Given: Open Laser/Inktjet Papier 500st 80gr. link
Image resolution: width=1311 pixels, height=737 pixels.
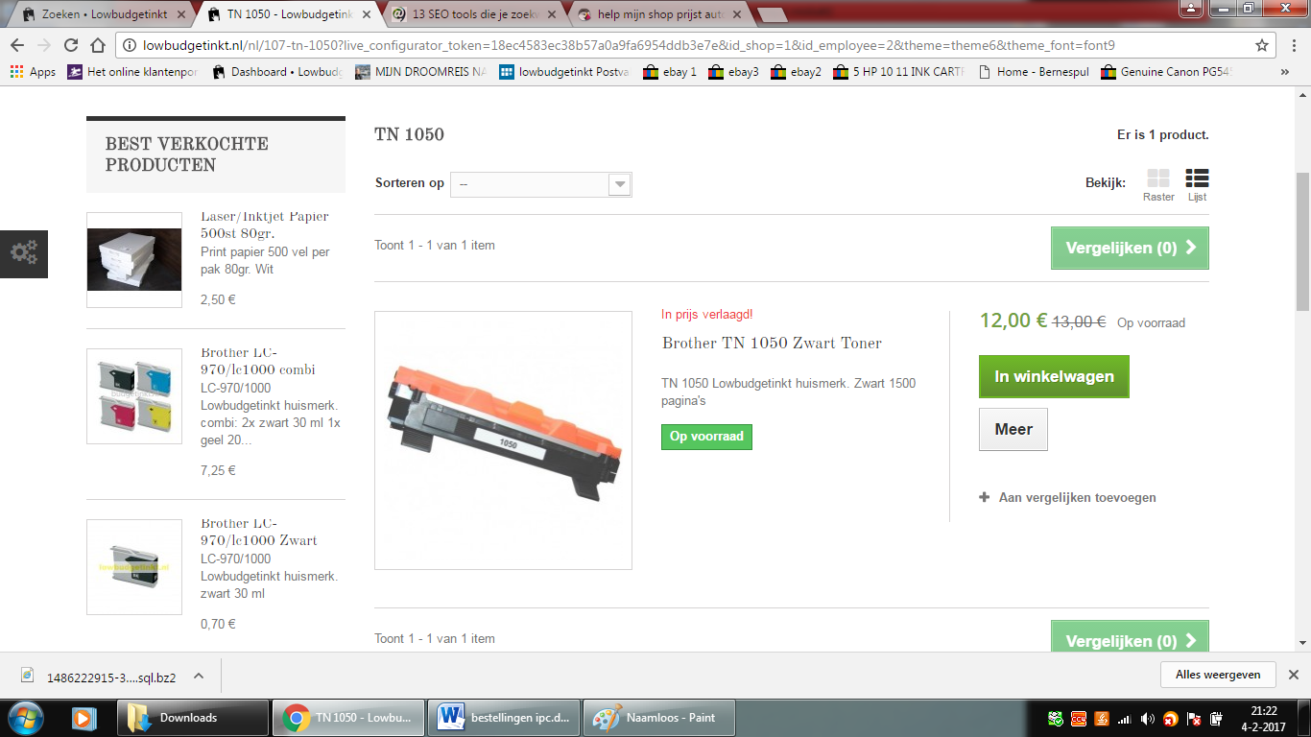Looking at the screenshot, I should coord(265,225).
